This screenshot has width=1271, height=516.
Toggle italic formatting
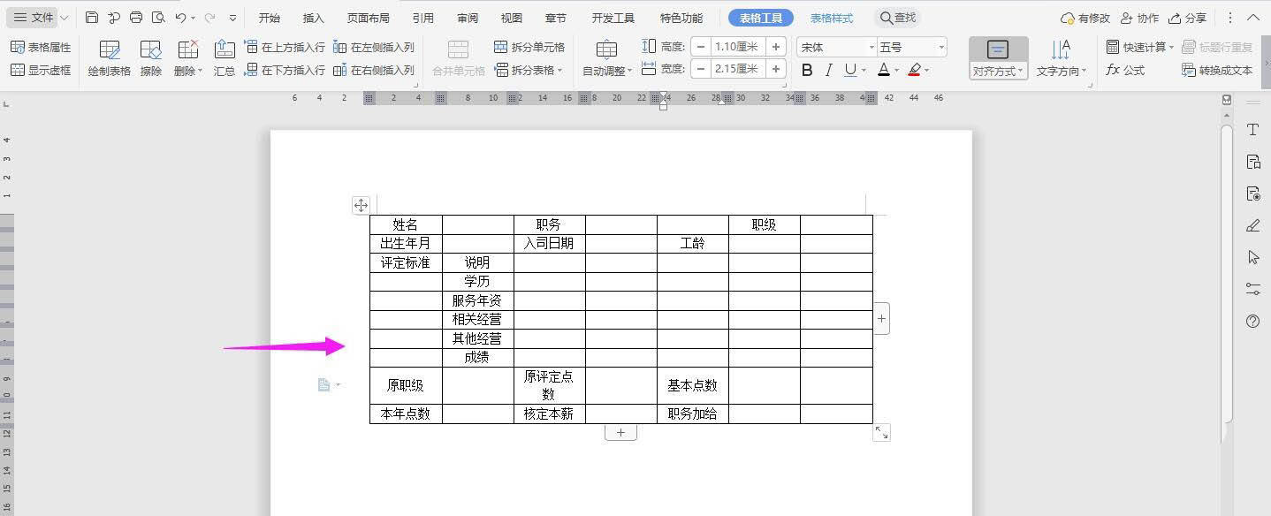tap(827, 70)
